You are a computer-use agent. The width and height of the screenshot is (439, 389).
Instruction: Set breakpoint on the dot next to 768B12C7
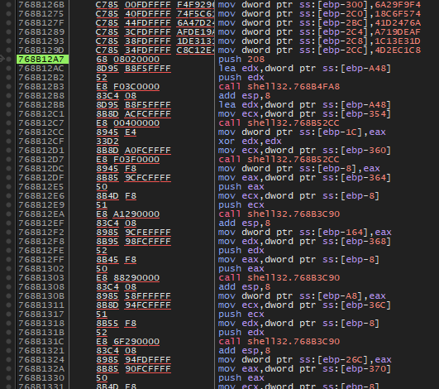(8, 123)
